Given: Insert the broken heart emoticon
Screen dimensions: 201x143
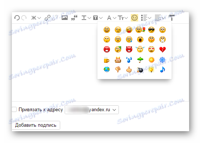Looking at the screenshot, I should coord(162,50).
